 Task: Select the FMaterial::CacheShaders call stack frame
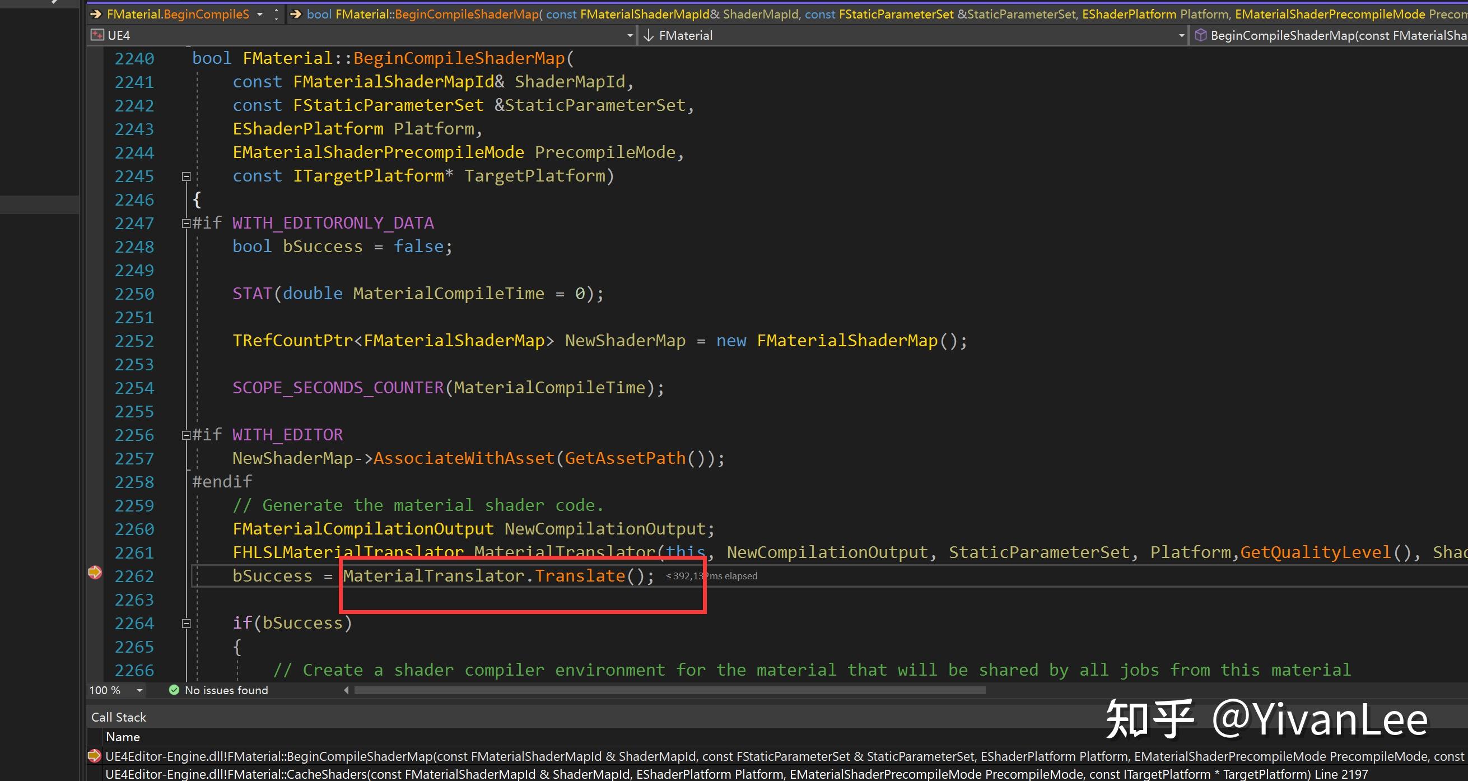(777, 774)
